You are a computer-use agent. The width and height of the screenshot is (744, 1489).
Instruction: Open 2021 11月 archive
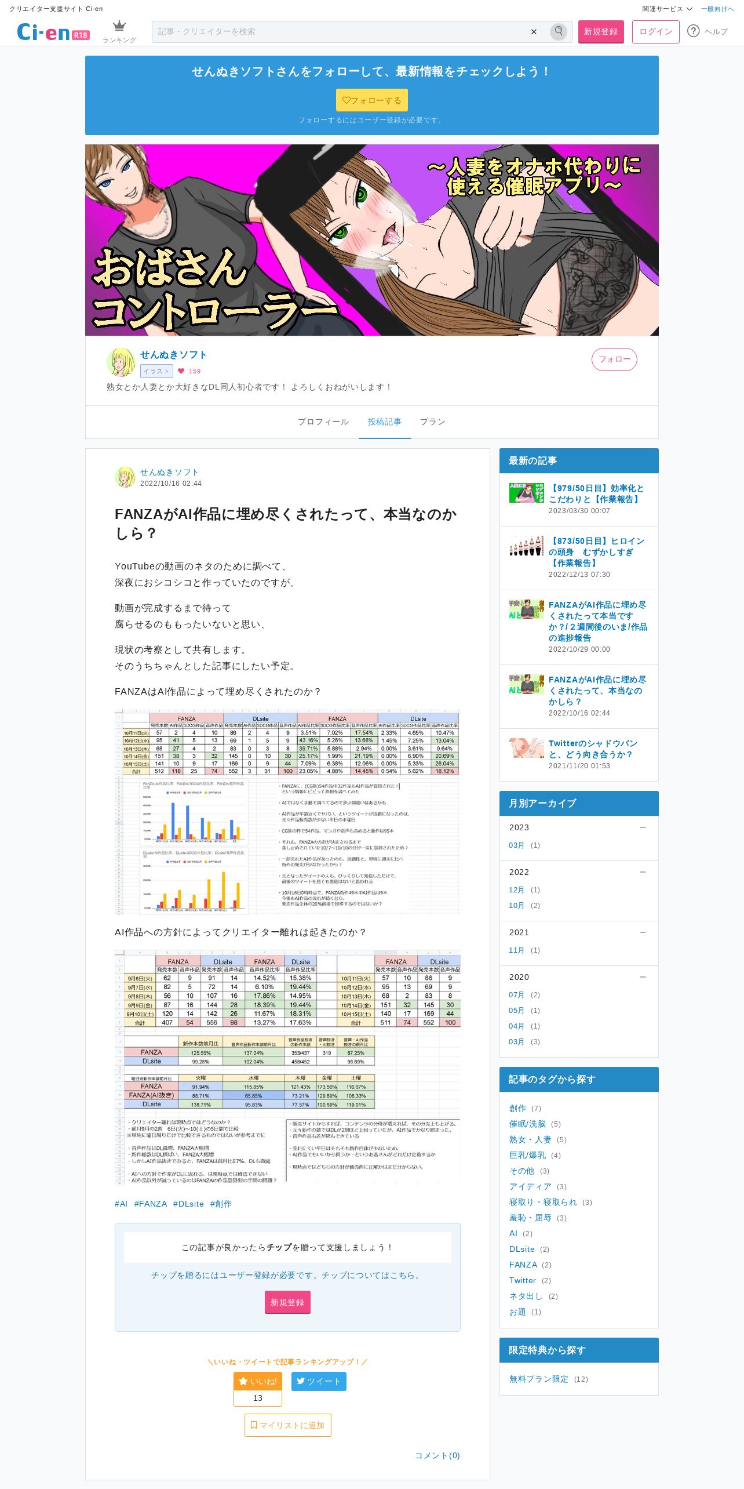[x=517, y=950]
